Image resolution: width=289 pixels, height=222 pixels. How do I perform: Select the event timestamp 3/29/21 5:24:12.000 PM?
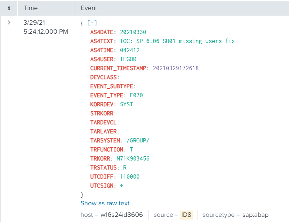coord(46,27)
